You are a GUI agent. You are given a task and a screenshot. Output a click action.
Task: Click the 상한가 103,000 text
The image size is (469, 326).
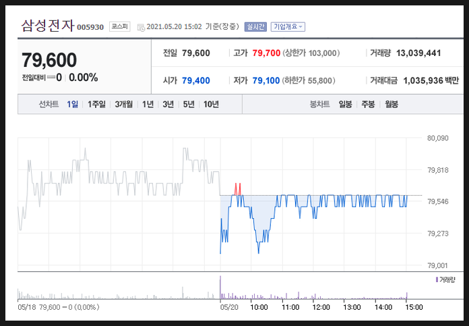pyautogui.click(x=311, y=53)
